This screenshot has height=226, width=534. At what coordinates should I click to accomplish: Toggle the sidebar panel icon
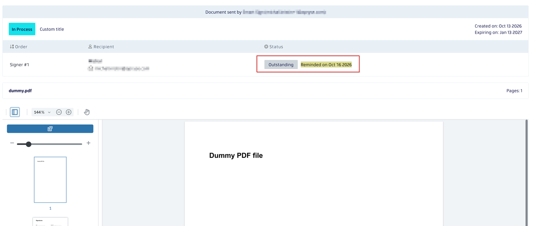(x=15, y=112)
